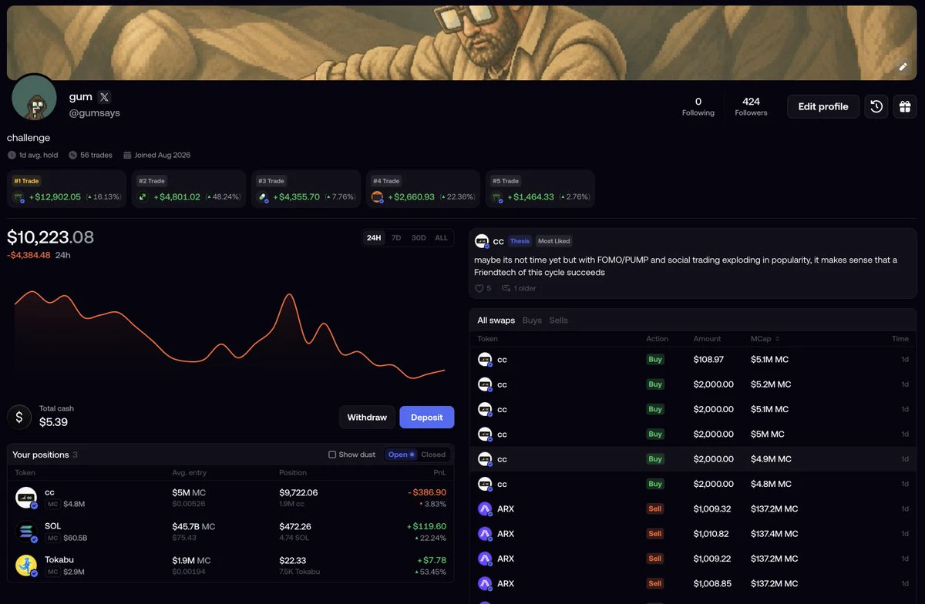Open the #2 Trade card +$4,801.02
Screen dimensions: 925x604
189,190
